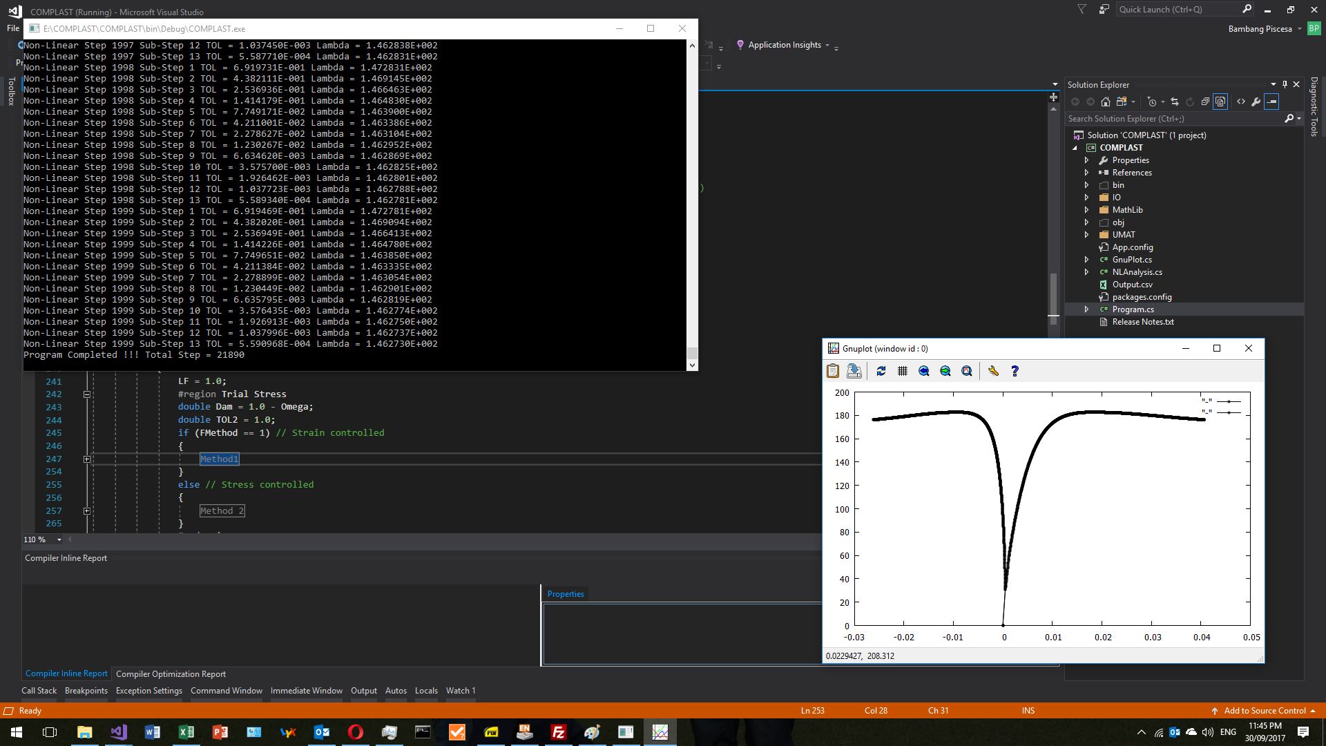Open Excel from the Windows taskbar
This screenshot has width=1326, height=746.
click(x=186, y=732)
